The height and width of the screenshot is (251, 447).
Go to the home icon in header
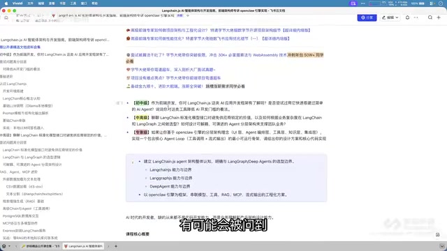point(6,17)
